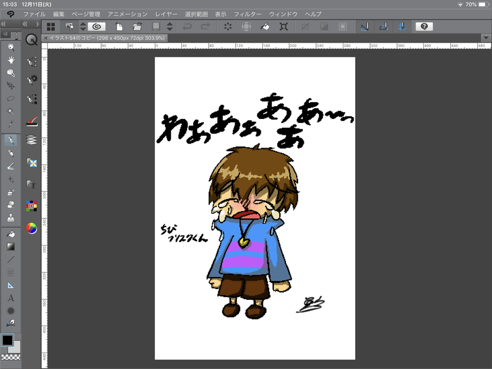This screenshot has height=369, width=492.
Task: Select the Hand move tool
Action: point(10,60)
